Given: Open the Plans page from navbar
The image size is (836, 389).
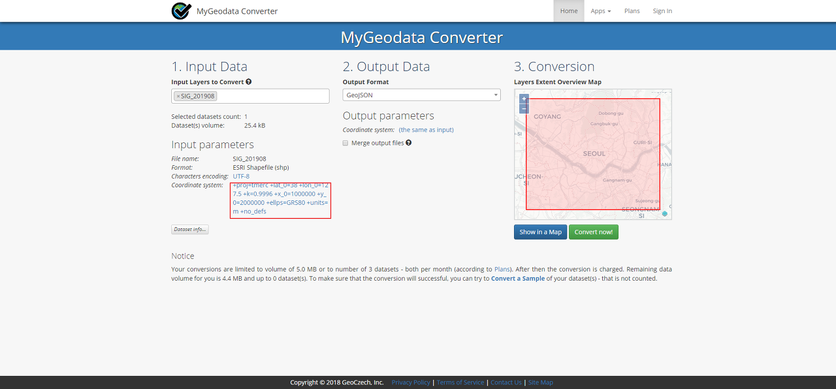Looking at the screenshot, I should (x=632, y=11).
